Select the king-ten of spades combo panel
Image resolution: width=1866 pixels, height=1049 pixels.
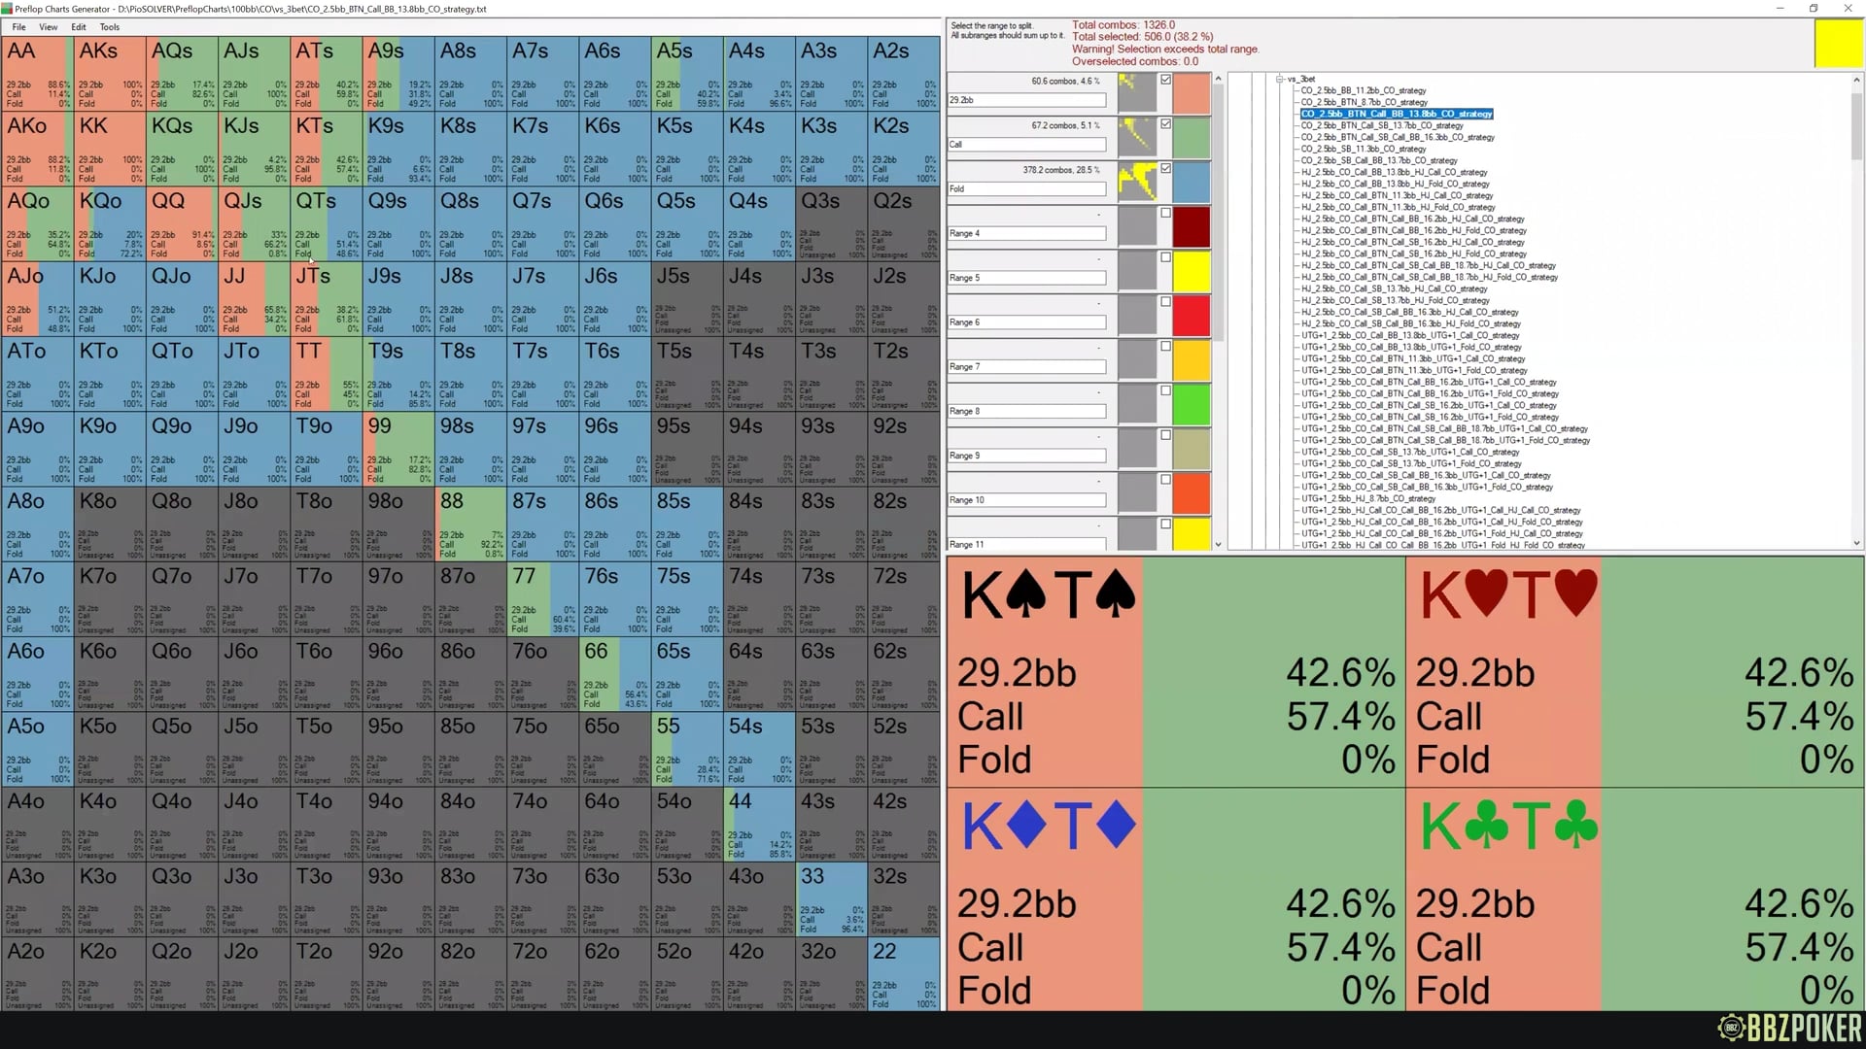pos(1176,672)
